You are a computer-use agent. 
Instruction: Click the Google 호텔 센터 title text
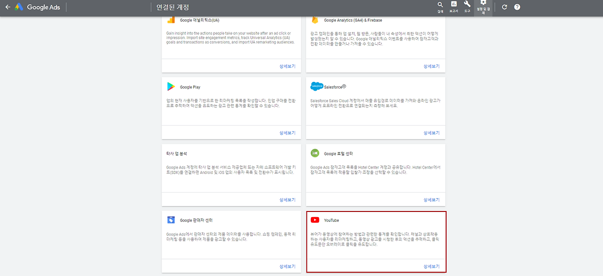(x=338, y=154)
